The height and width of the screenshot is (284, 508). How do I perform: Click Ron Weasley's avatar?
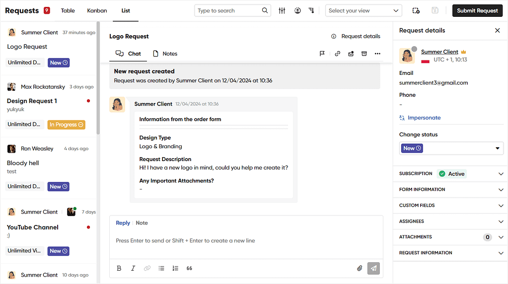11,149
